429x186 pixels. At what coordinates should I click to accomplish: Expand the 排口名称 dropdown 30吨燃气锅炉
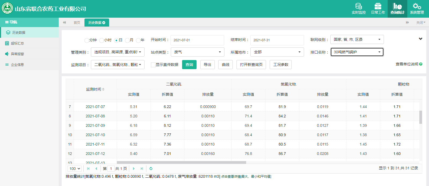(357, 52)
